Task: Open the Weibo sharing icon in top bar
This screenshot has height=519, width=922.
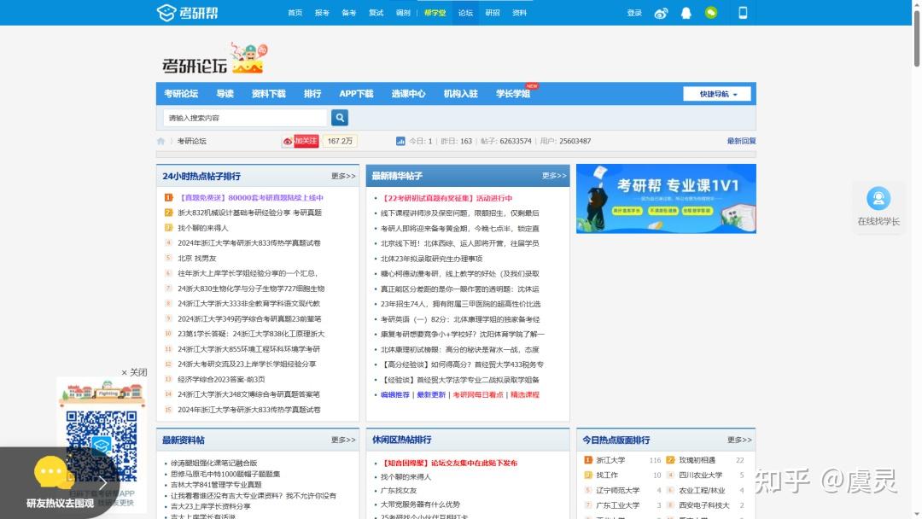Action: point(661,13)
